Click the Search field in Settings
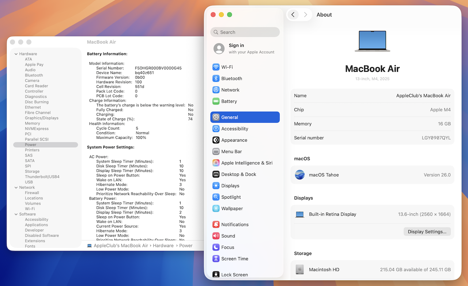 click(x=245, y=32)
